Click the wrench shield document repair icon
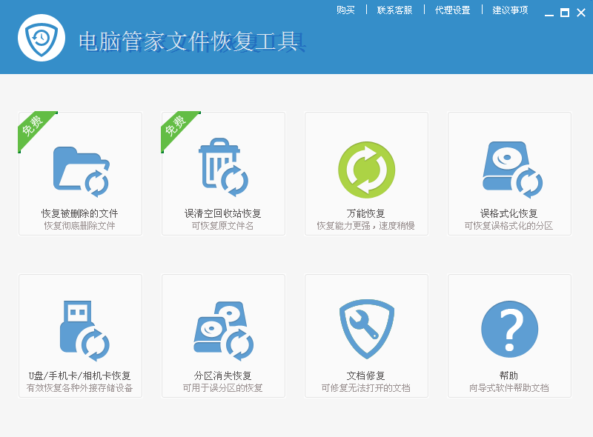The height and width of the screenshot is (437, 593). 366,329
